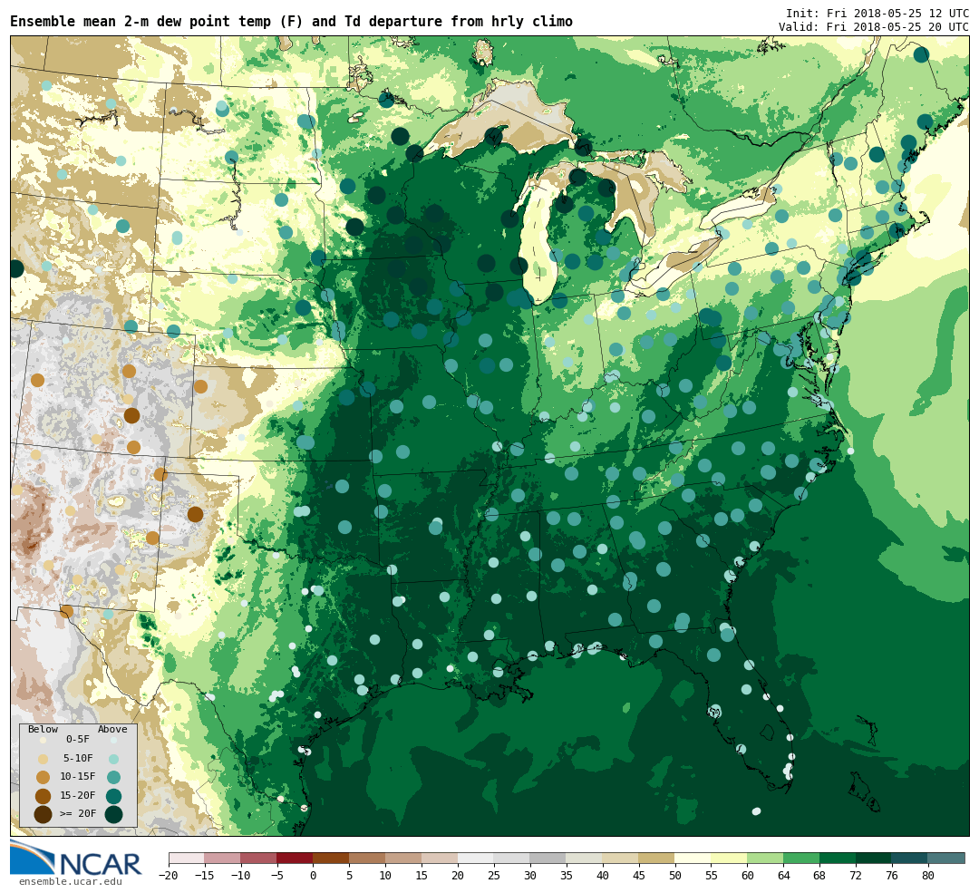Click the Below >= 20F legend dot

(44, 814)
